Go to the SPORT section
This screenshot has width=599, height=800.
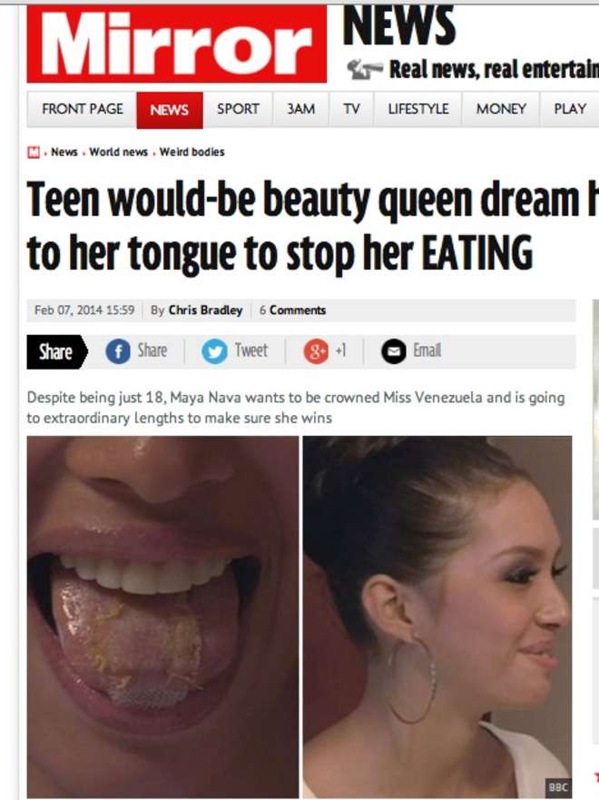pos(238,109)
